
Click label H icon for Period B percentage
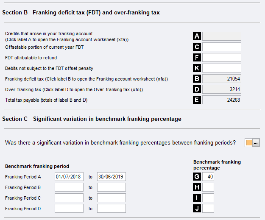(197, 187)
